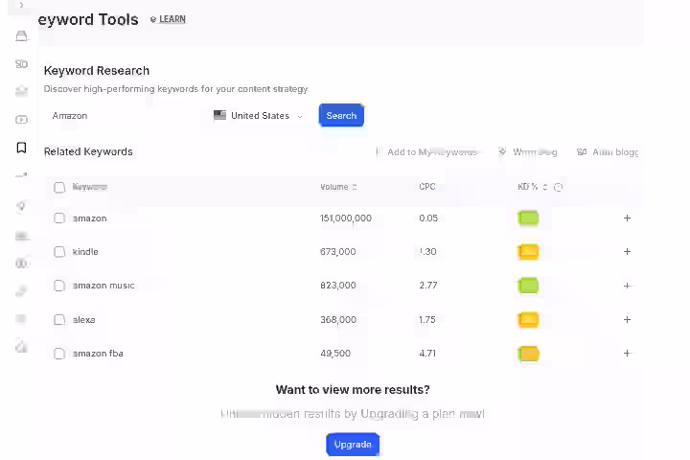Click the keyword text amazon music
Image resolution: width=690 pixels, height=460 pixels.
coord(103,286)
